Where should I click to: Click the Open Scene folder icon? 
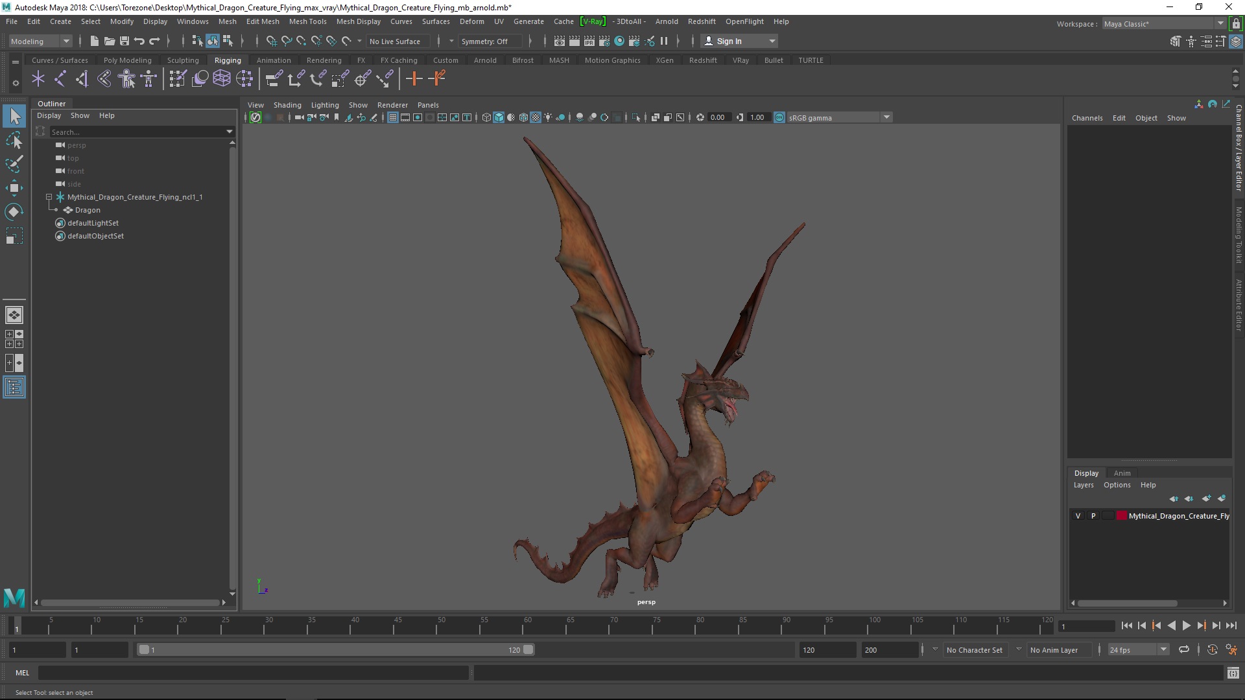click(110, 41)
